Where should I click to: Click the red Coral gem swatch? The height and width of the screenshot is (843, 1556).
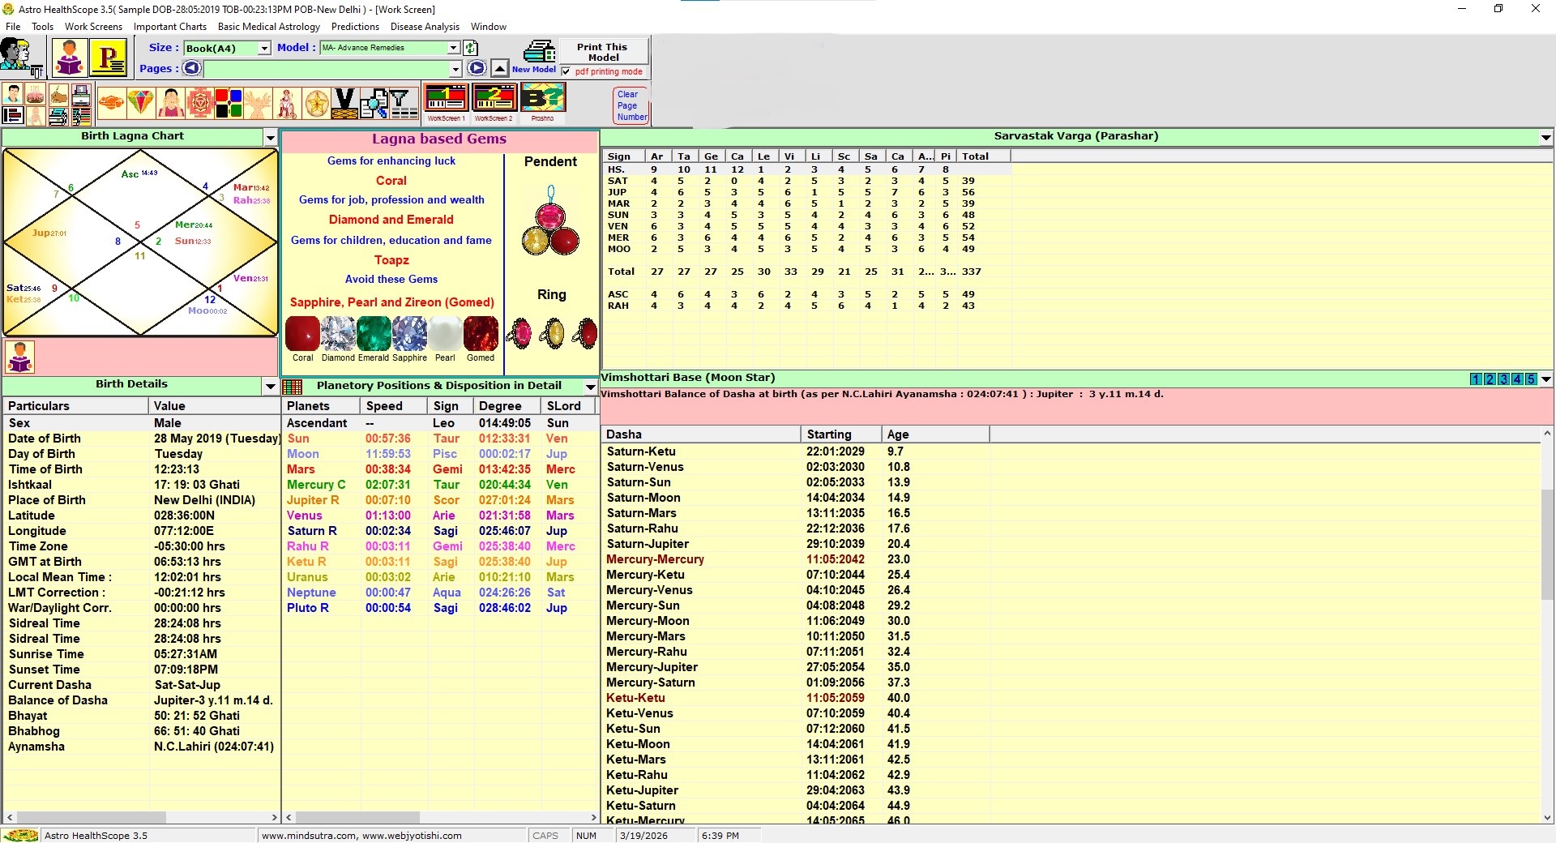point(302,334)
